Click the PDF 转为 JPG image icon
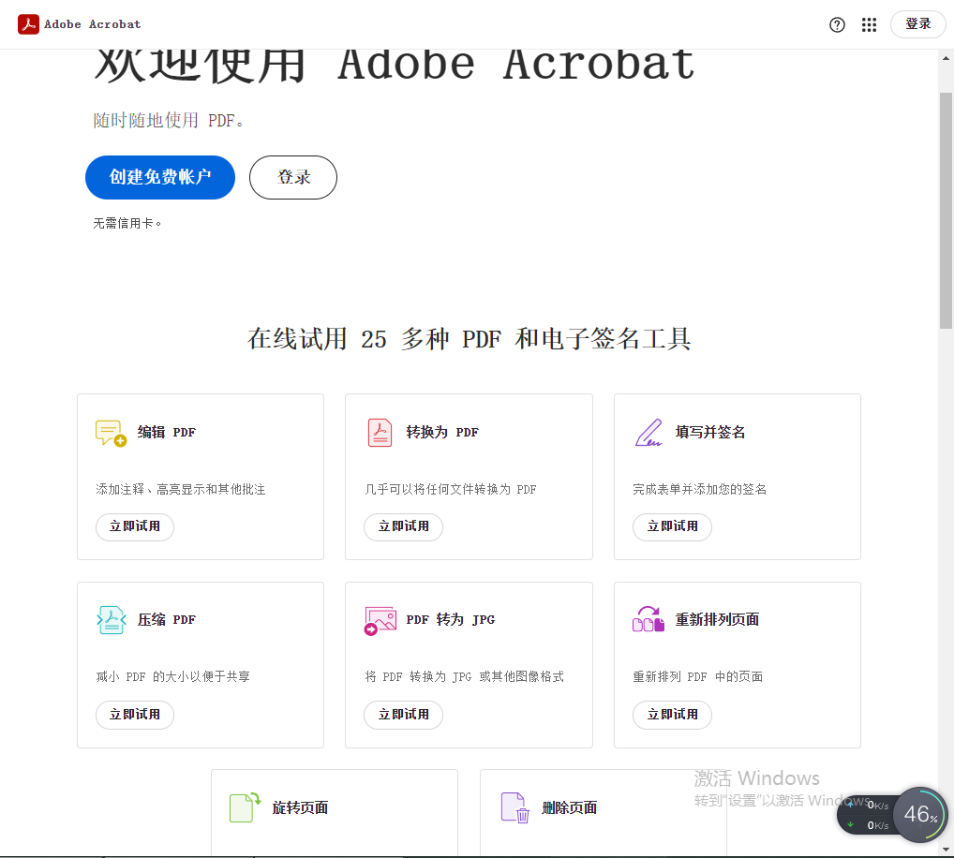 (380, 620)
